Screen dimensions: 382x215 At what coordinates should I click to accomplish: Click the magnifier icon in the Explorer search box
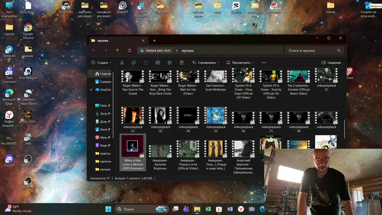point(339,50)
